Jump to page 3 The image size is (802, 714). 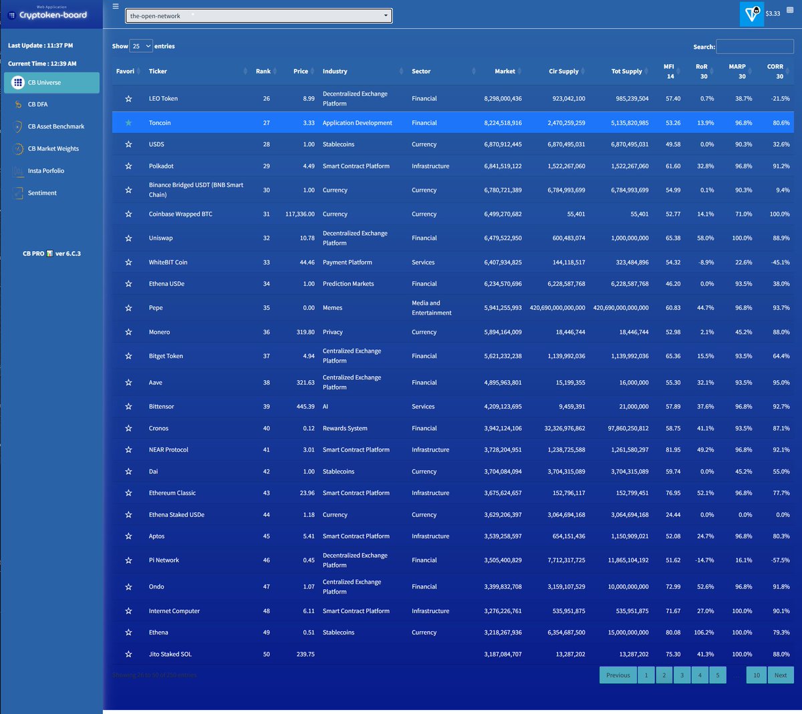pyautogui.click(x=682, y=675)
